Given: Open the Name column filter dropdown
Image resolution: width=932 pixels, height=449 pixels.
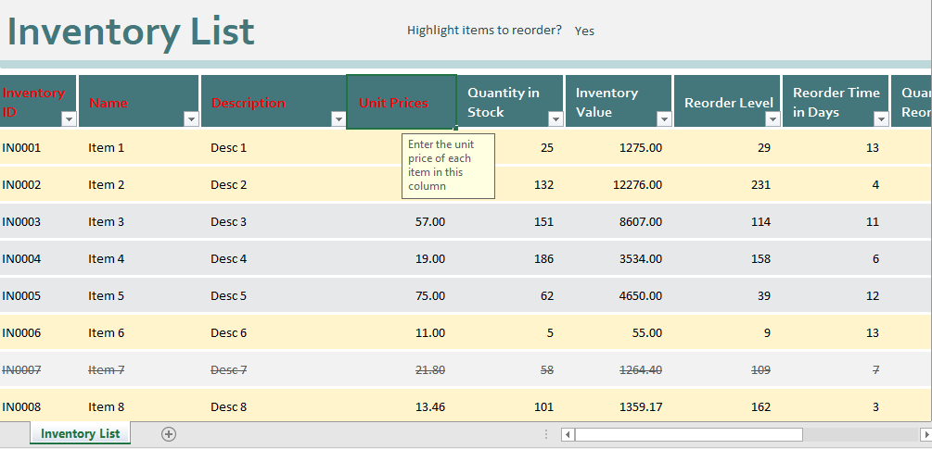Looking at the screenshot, I should click(x=190, y=119).
